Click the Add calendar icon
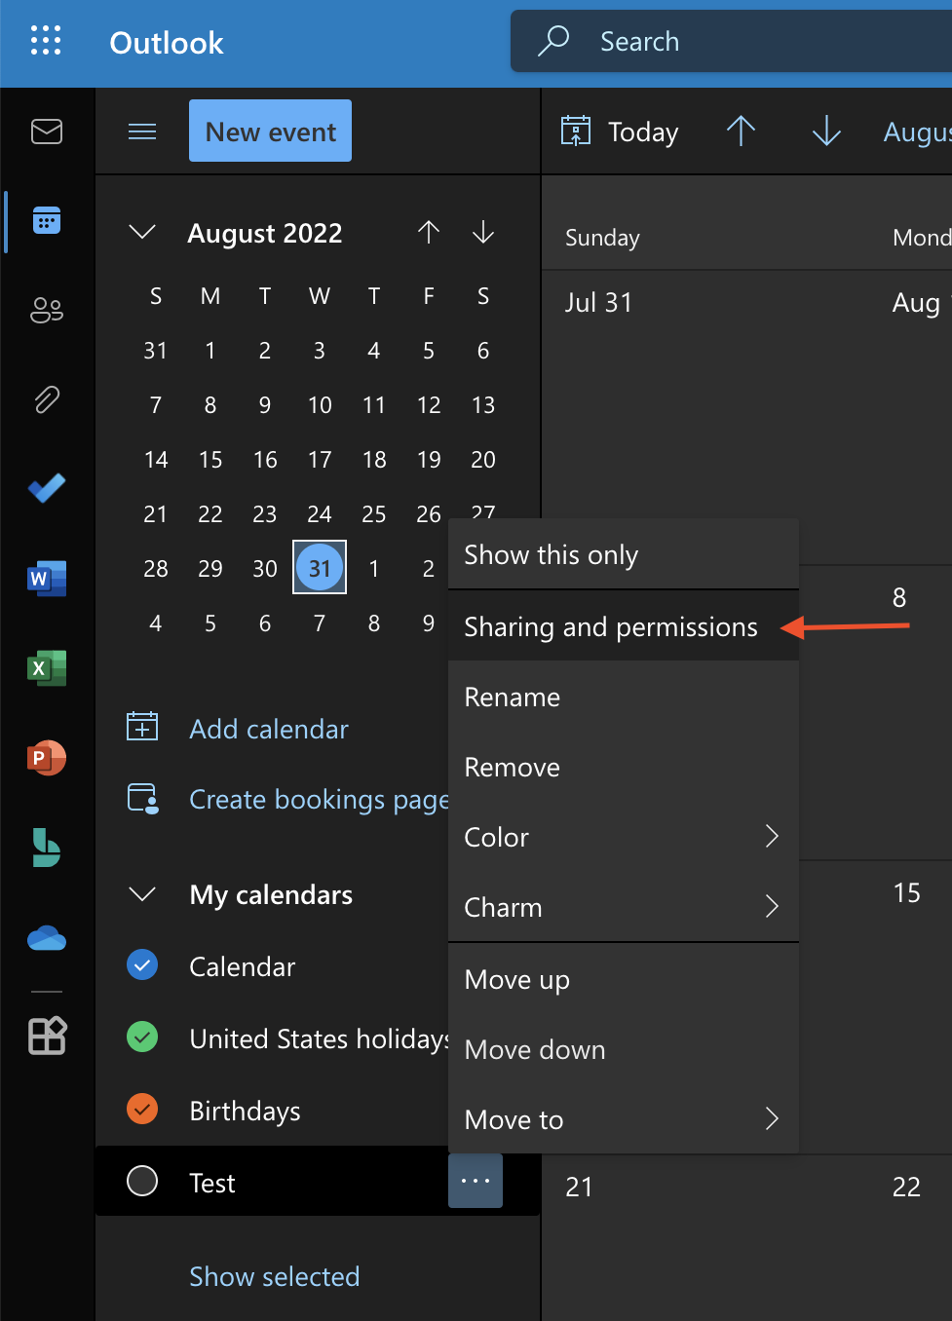 [142, 726]
